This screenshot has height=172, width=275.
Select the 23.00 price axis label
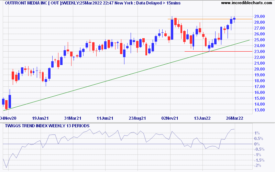260,51
